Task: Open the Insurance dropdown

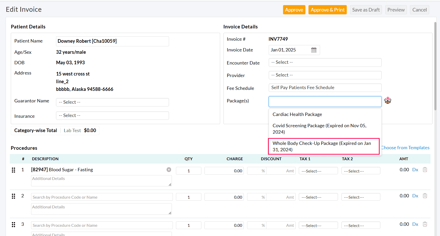Action: 112,115
